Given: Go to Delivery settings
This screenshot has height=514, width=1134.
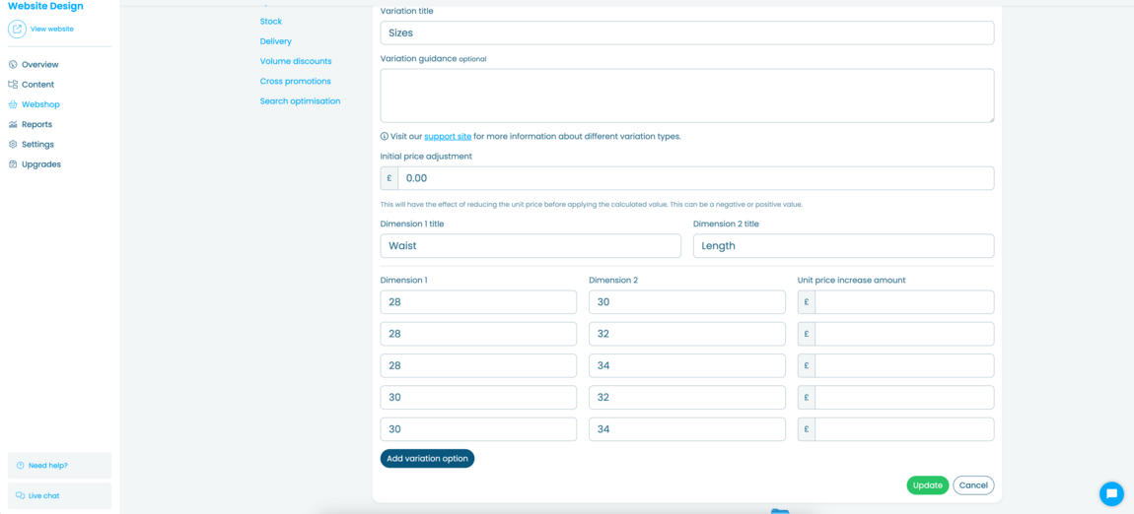Looking at the screenshot, I should pyautogui.click(x=276, y=41).
